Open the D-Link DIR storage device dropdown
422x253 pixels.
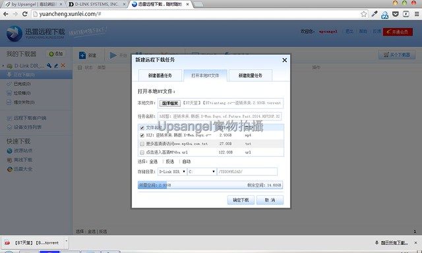coord(172,171)
